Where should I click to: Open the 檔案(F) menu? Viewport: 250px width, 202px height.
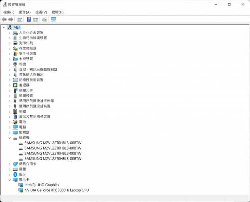coord(9,12)
